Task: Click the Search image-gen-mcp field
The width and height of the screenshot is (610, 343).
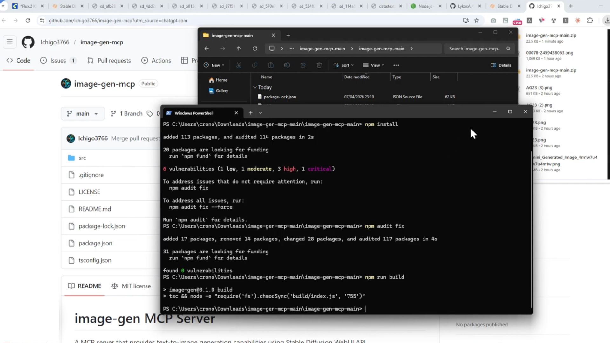Action: click(474, 49)
